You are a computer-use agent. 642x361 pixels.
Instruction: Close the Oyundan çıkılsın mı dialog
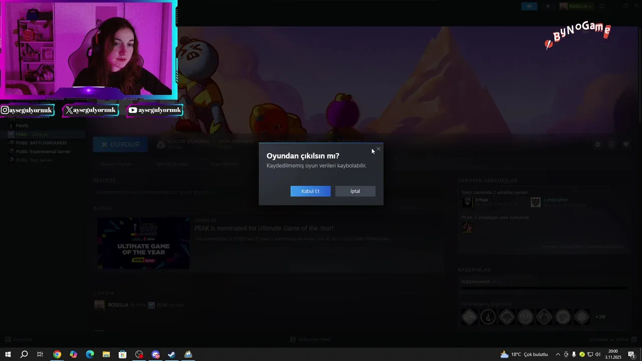click(x=379, y=149)
